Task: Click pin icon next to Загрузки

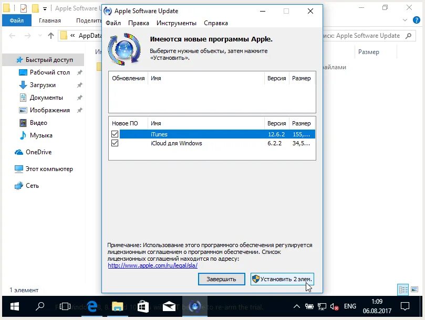Action: (x=79, y=85)
